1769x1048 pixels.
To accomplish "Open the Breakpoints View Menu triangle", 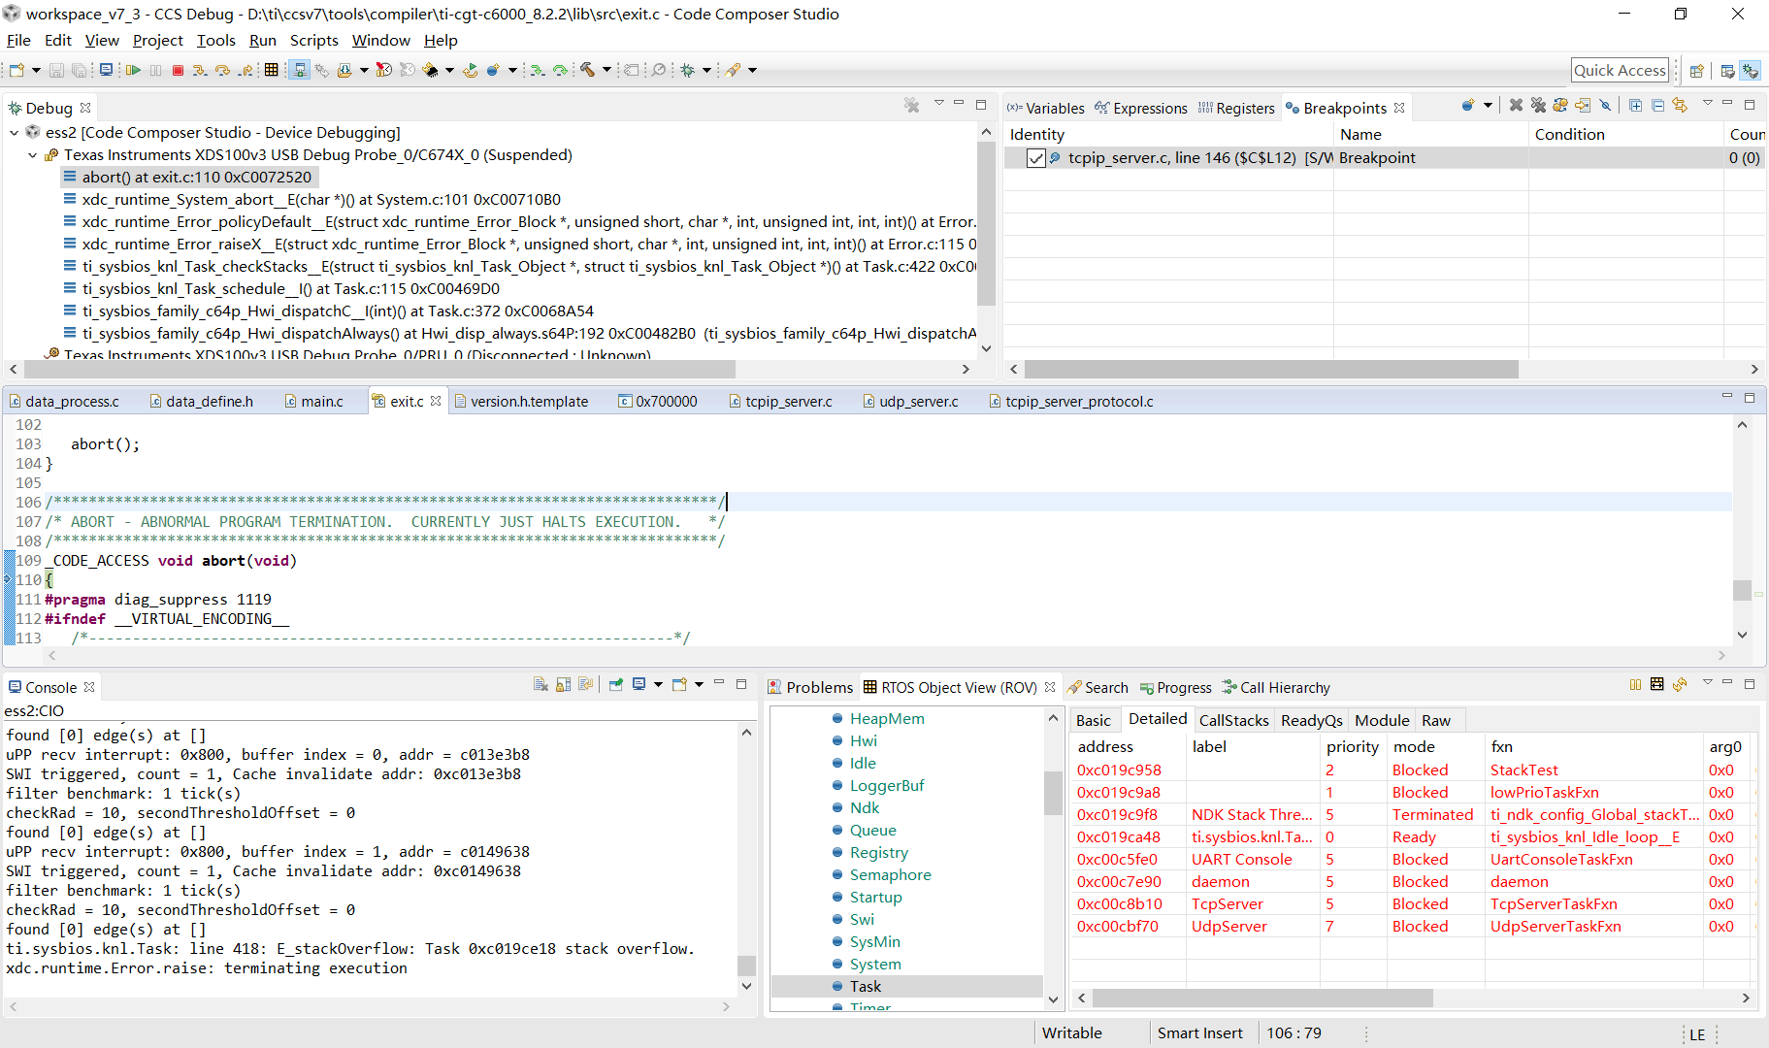I will tap(1708, 102).
